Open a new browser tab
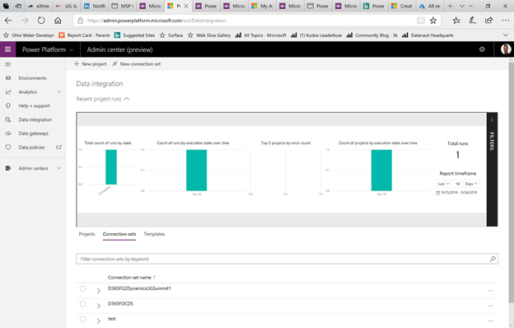 [x=450, y=6]
